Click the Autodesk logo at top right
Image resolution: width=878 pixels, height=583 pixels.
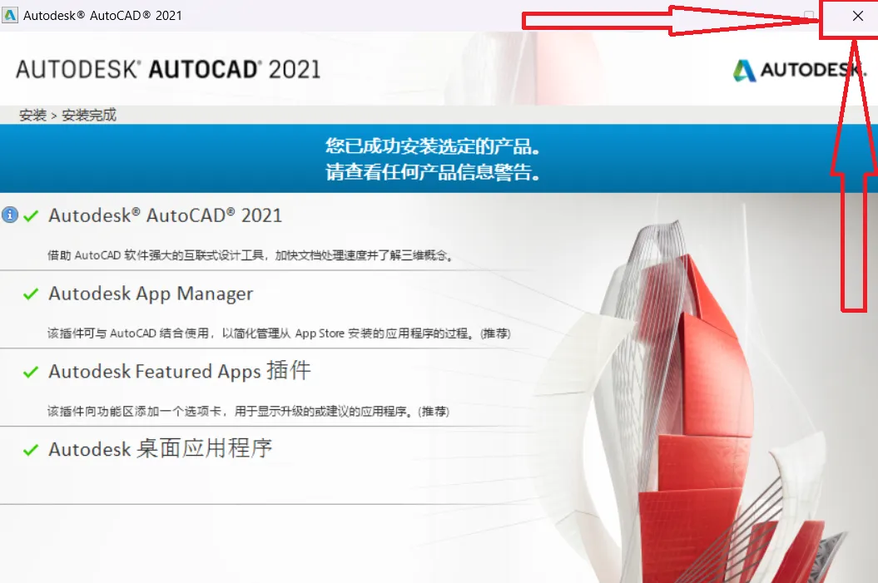799,71
